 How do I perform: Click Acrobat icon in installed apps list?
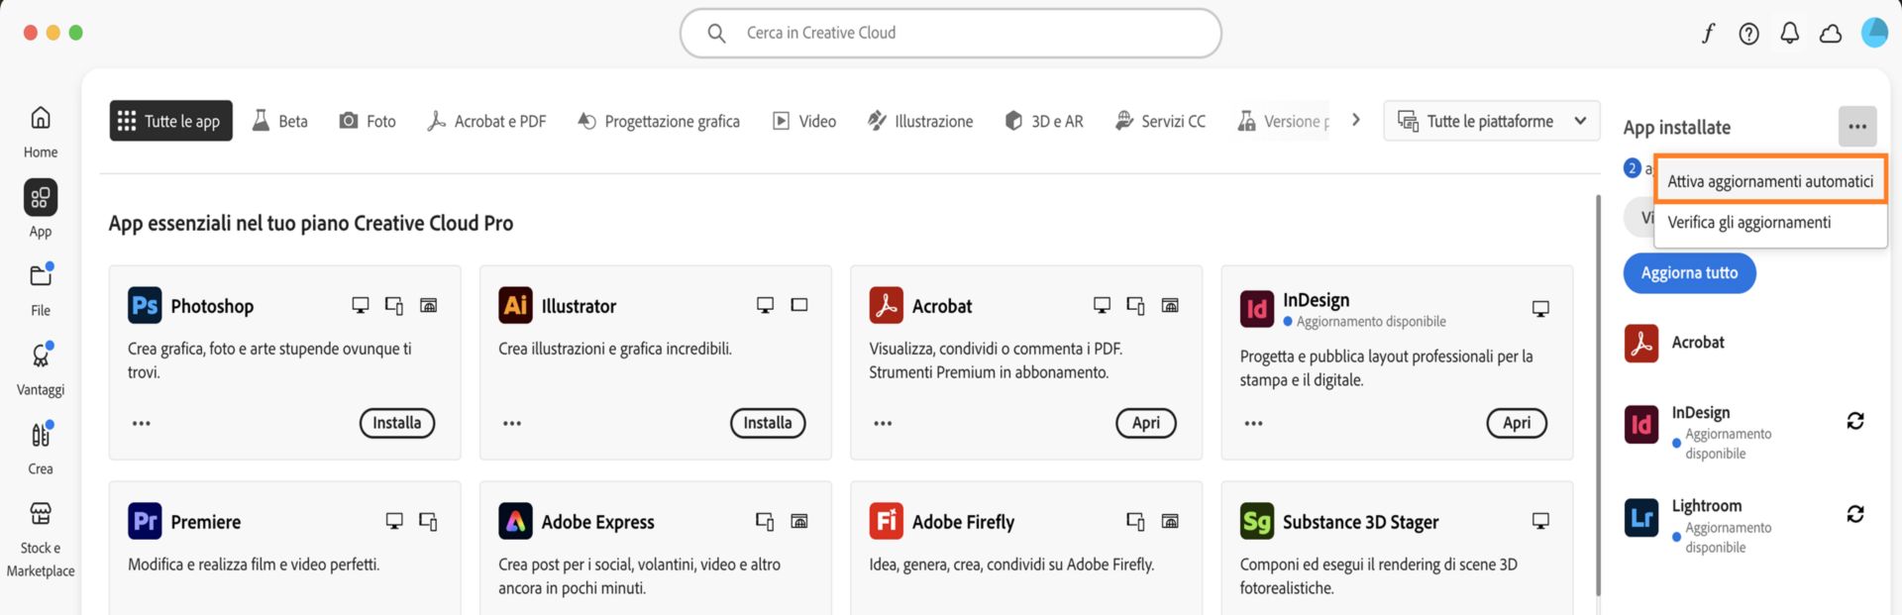pyautogui.click(x=1641, y=343)
